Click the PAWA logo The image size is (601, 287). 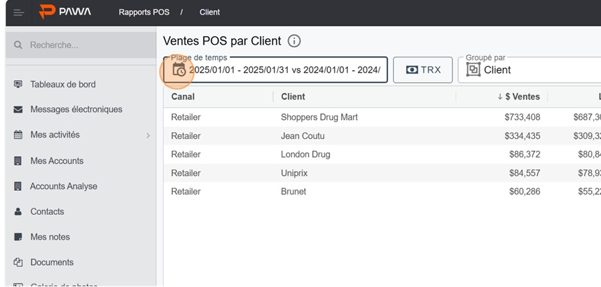(65, 12)
